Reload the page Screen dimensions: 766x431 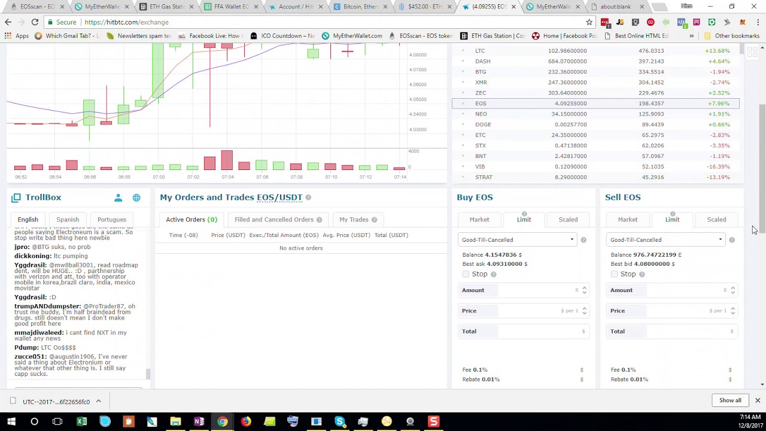(35, 22)
